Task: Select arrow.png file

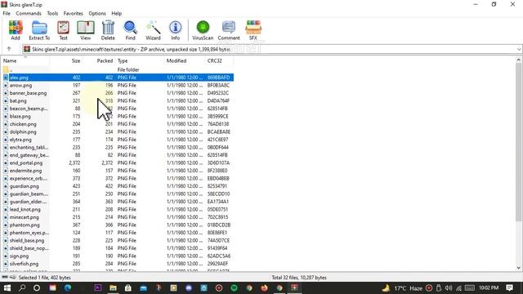Action: click(118, 85)
